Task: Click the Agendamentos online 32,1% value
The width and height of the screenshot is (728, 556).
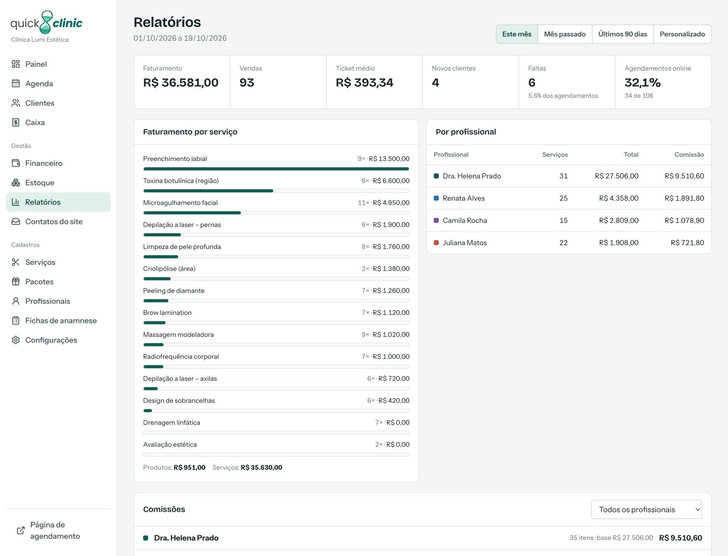Action: point(643,82)
